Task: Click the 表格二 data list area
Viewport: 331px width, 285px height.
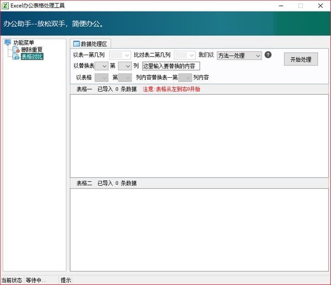Action: click(199, 230)
